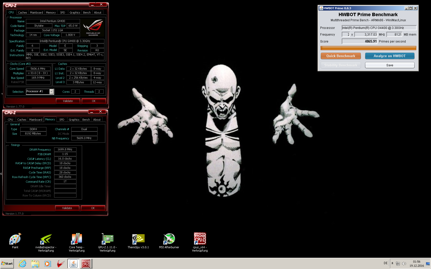431x269 pixels.
Task: Open Graphics tab in lower CPU-Z window
Action: coord(74,120)
